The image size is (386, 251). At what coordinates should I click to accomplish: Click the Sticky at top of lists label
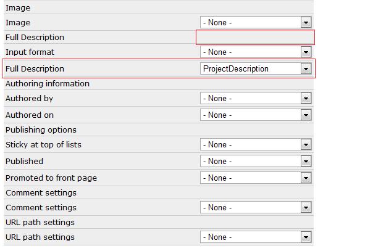pos(43,145)
